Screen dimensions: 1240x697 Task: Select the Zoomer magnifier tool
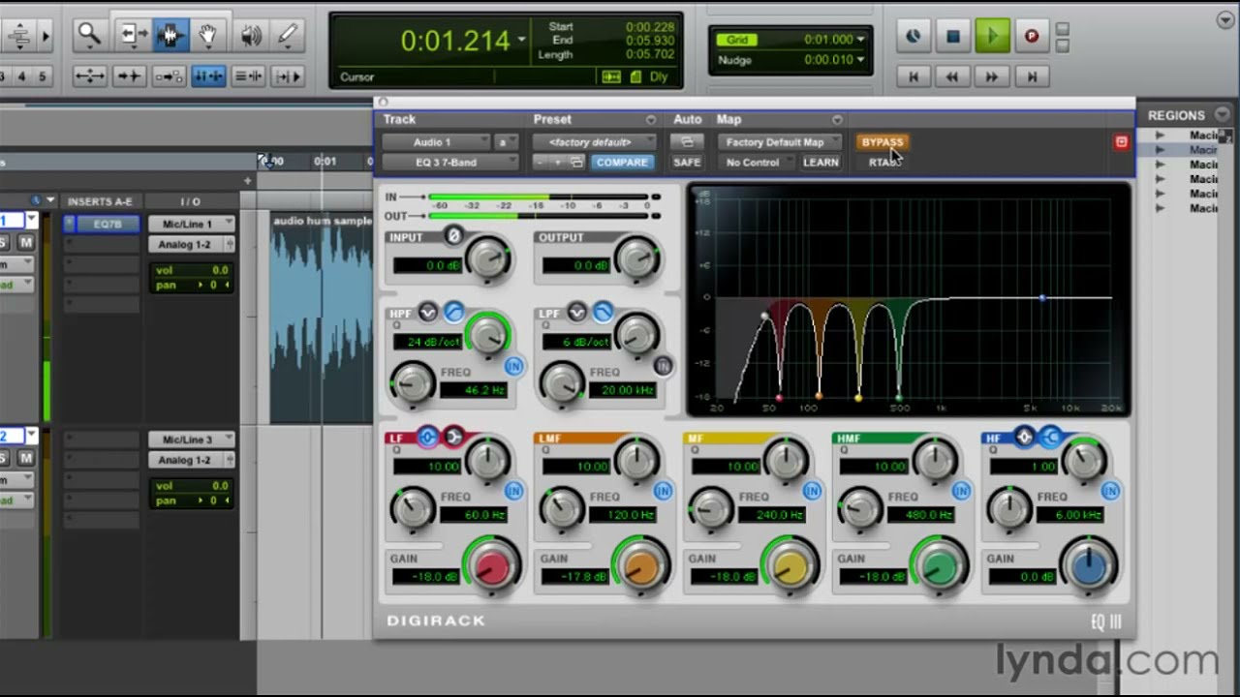click(89, 37)
